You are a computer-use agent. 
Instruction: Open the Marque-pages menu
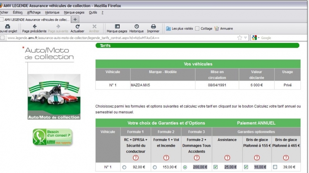click(x=74, y=12)
